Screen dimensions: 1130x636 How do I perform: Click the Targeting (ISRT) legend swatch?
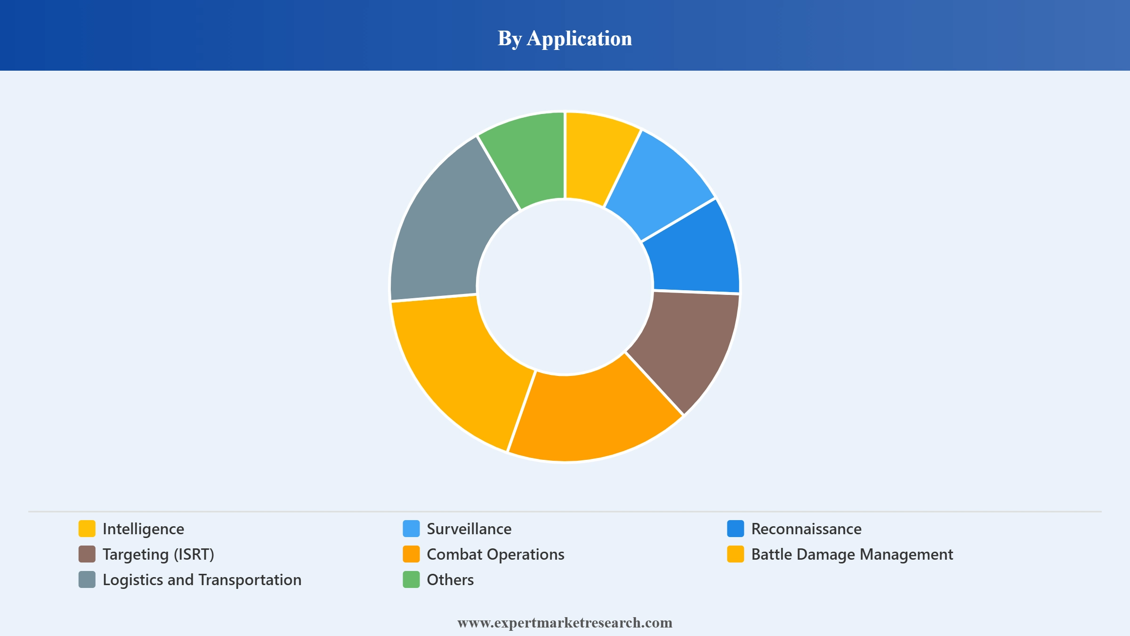87,554
